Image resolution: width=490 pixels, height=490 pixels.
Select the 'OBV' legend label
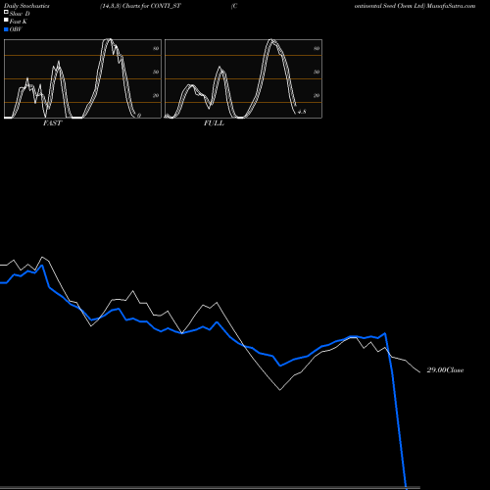16,29
